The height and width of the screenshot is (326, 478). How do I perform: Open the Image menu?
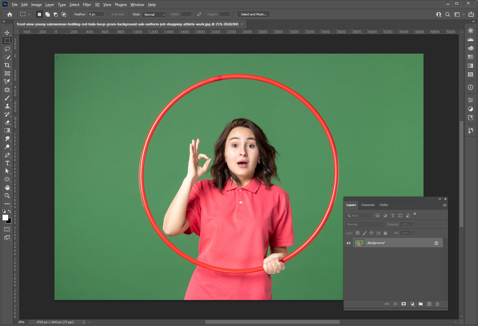pyautogui.click(x=36, y=5)
